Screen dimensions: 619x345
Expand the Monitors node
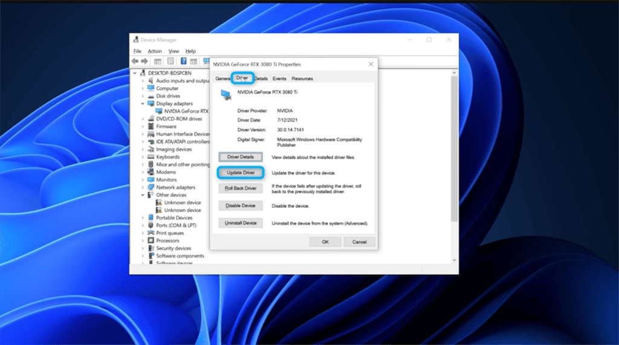point(143,179)
